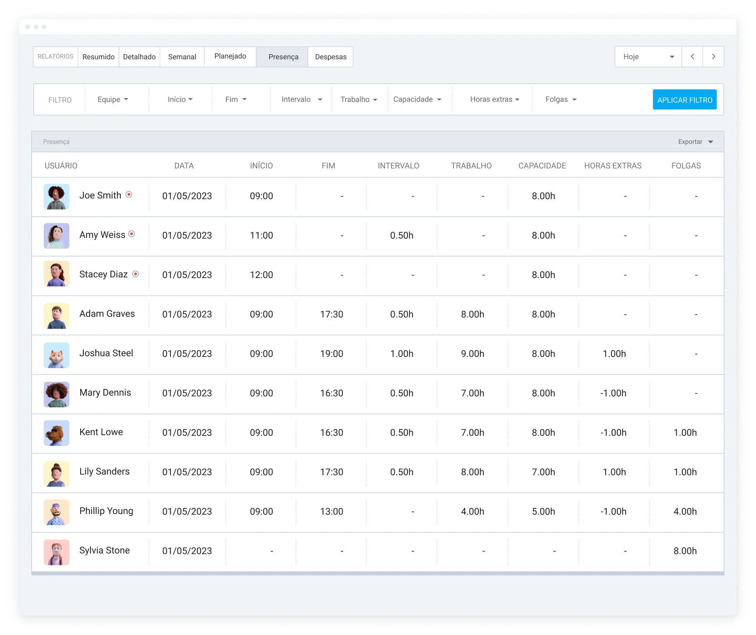
Task: Click the tracking indicator beside Amy Weiss
Action: (x=132, y=235)
